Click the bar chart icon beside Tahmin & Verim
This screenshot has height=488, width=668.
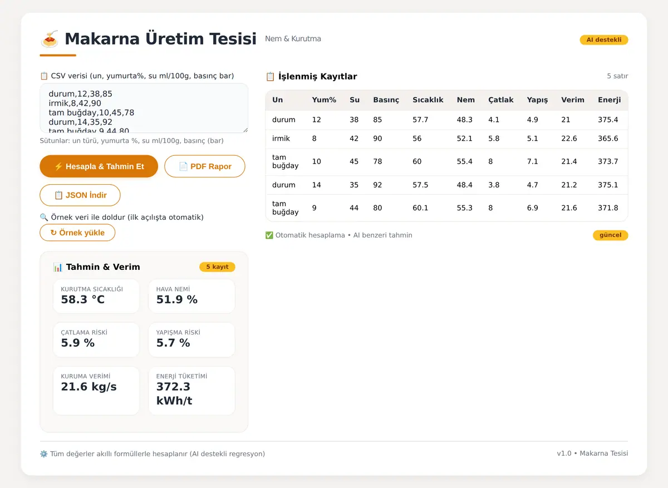tap(58, 267)
